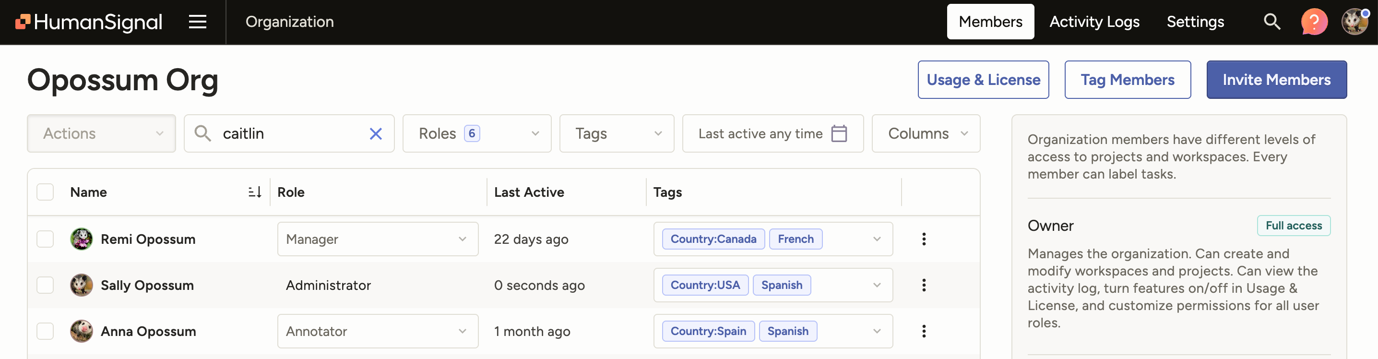This screenshot has height=359, width=1378.
Task: Open the Settings tab
Action: (x=1195, y=22)
